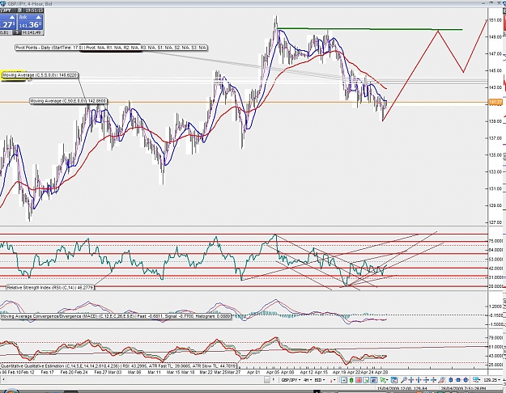Open the 4H timeframe dropdown
This screenshot has height=393, width=506.
[x=308, y=380]
